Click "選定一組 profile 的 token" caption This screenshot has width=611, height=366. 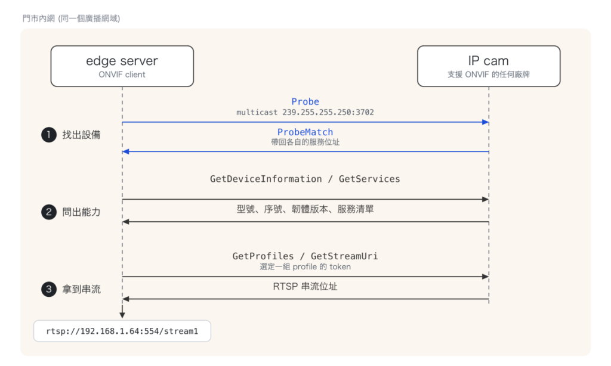(305, 266)
